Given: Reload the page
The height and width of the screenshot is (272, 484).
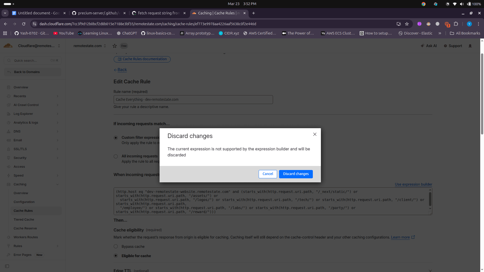Looking at the screenshot, I should (x=24, y=24).
